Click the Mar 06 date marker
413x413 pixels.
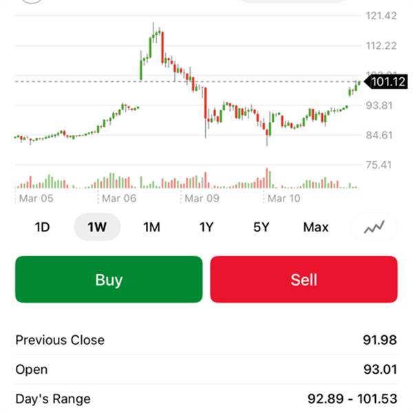pyautogui.click(x=120, y=199)
